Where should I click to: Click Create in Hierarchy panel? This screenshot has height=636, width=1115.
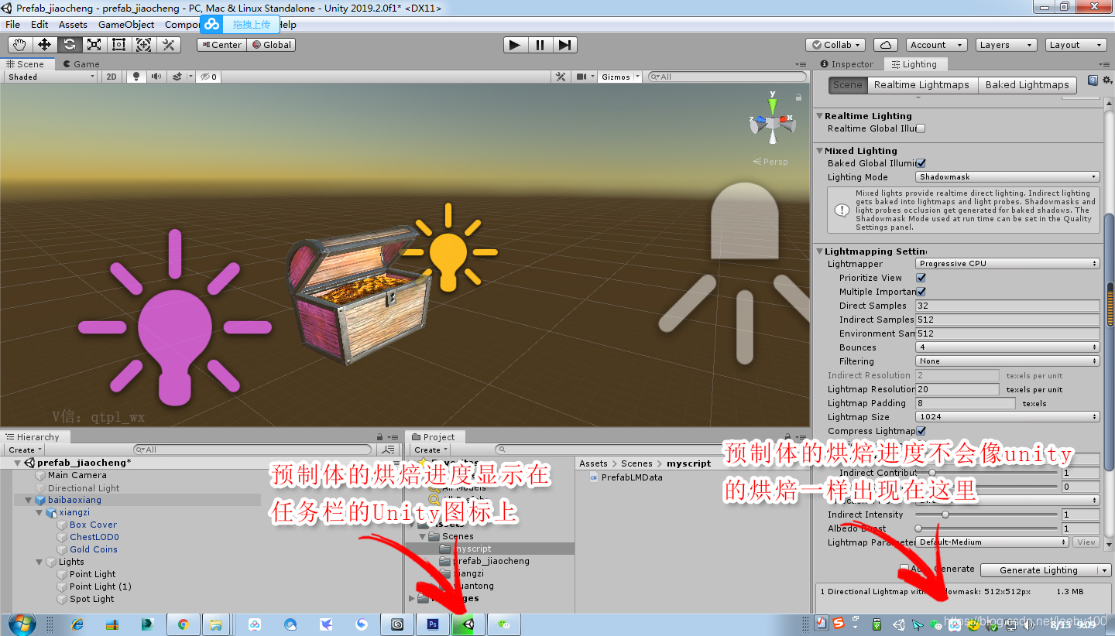25,450
